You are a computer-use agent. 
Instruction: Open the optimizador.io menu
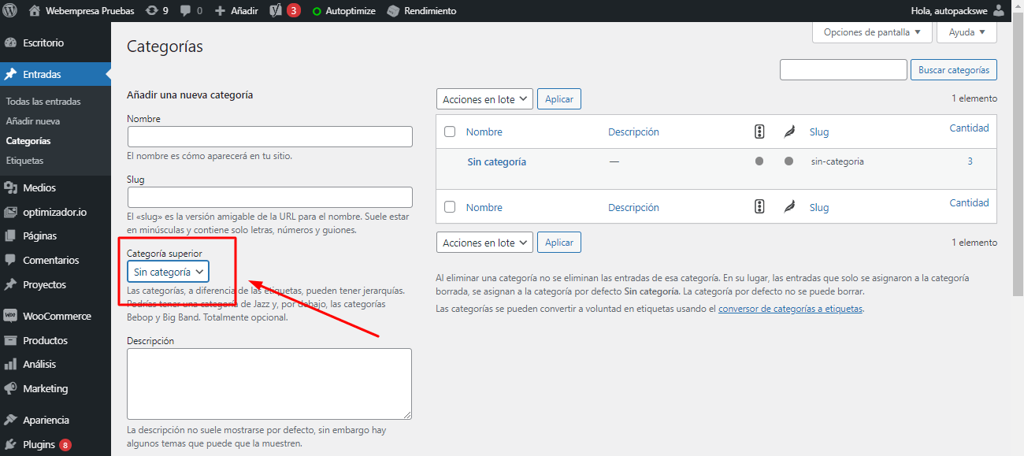[55, 212]
